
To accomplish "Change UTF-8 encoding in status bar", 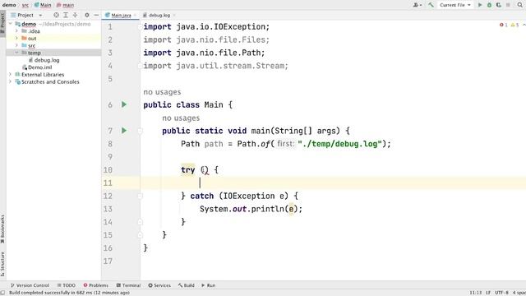I will [501, 293].
